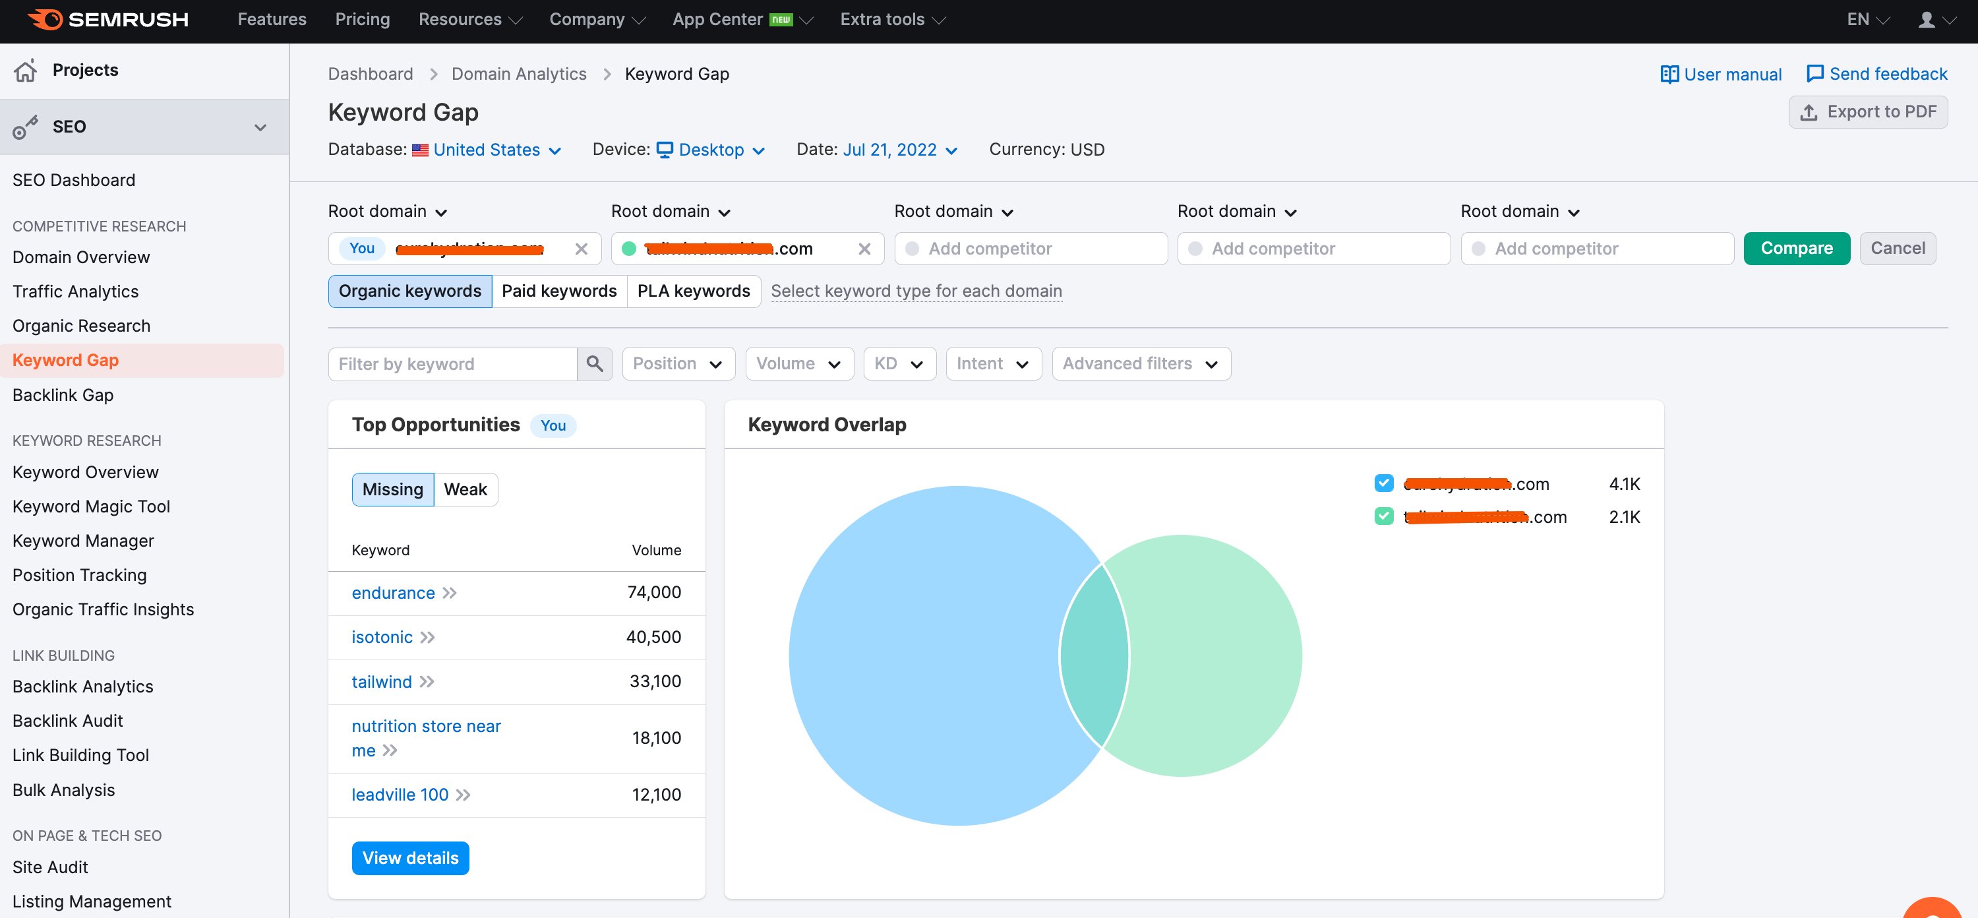The height and width of the screenshot is (918, 1978).
Task: Open the KD filter dropdown
Action: point(900,363)
